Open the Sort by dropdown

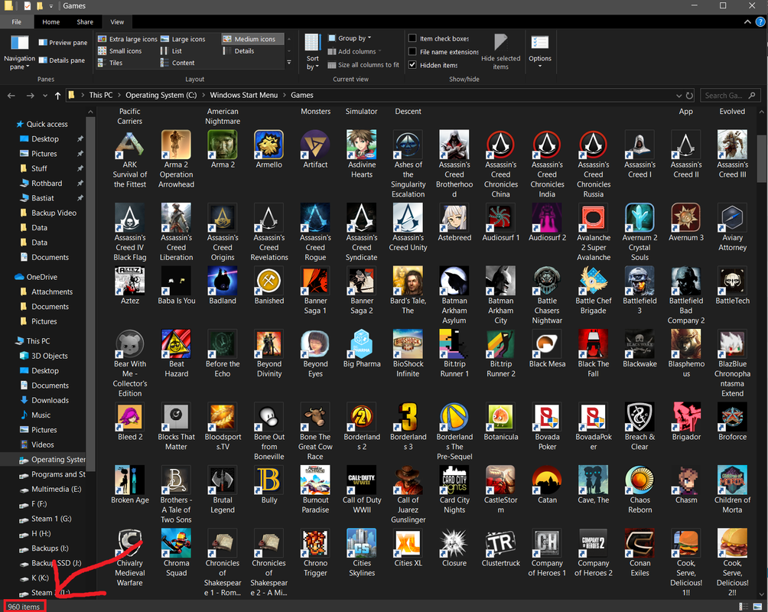(x=313, y=53)
